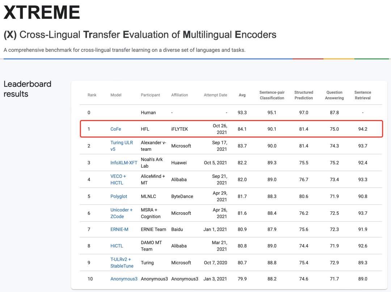Click the XTREME page title
The image size is (391, 292).
42,13
